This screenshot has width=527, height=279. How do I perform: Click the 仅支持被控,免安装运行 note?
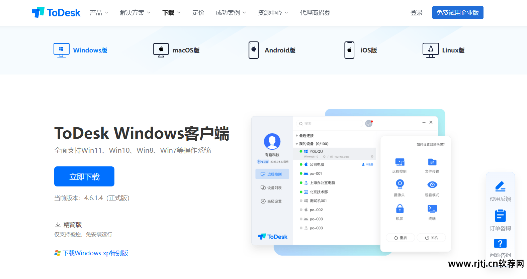point(83,235)
